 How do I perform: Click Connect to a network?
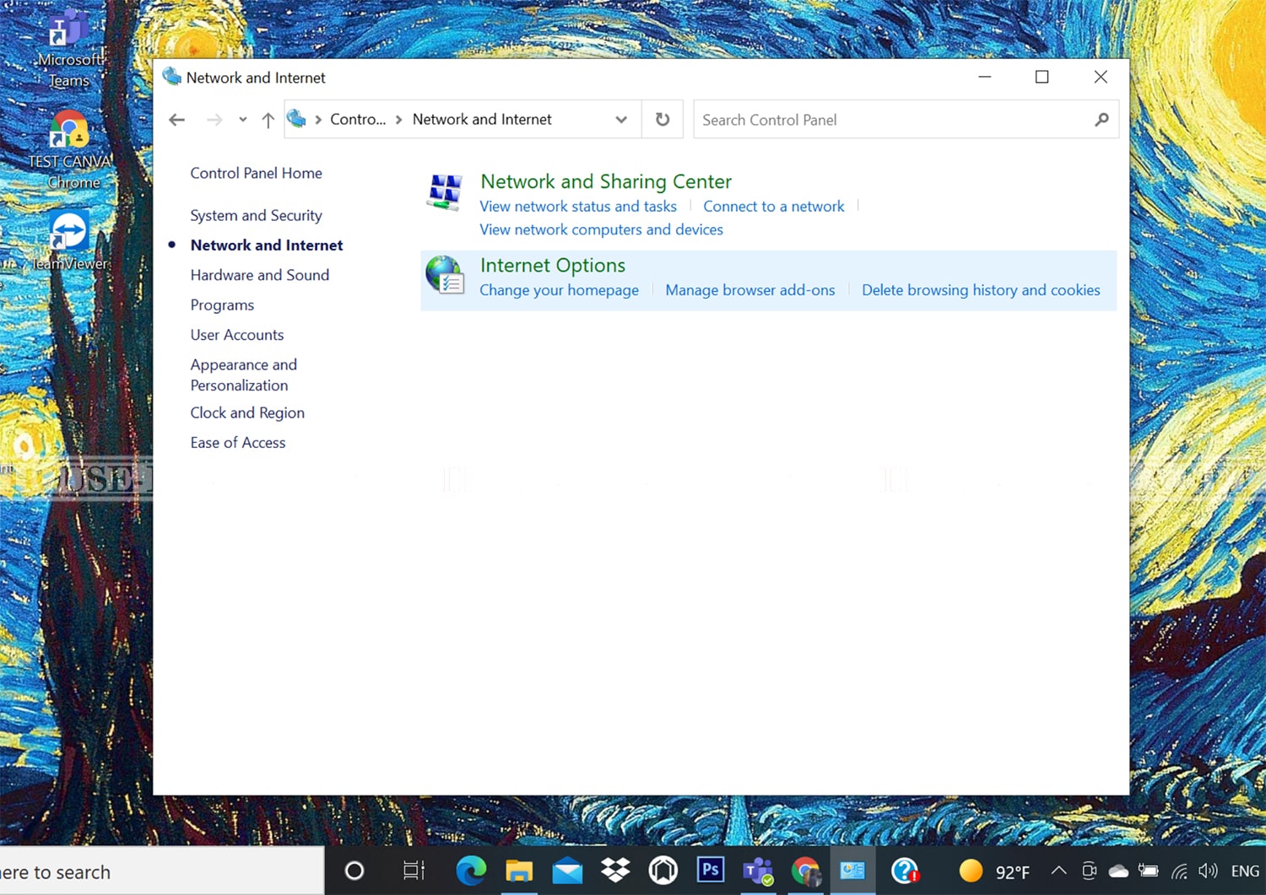[x=773, y=206]
